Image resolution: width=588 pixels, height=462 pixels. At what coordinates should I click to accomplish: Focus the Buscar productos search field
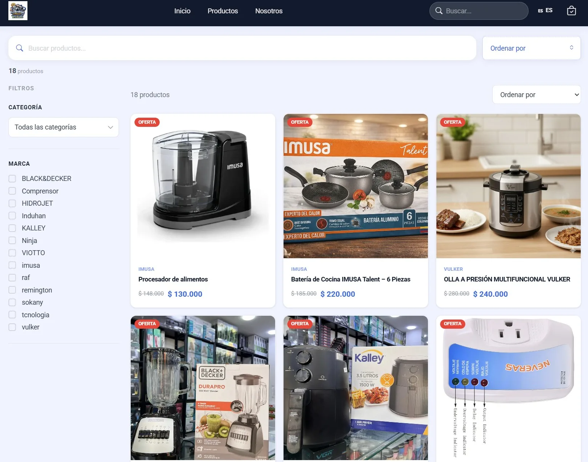pyautogui.click(x=242, y=48)
